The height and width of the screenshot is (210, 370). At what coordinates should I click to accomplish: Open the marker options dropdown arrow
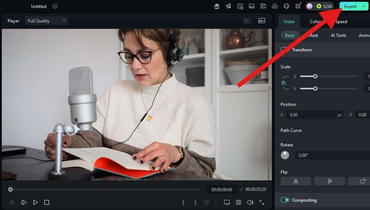coord(215,202)
